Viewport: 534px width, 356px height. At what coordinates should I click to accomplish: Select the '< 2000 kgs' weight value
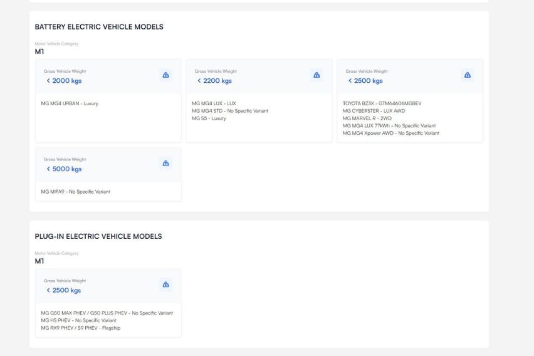click(64, 81)
